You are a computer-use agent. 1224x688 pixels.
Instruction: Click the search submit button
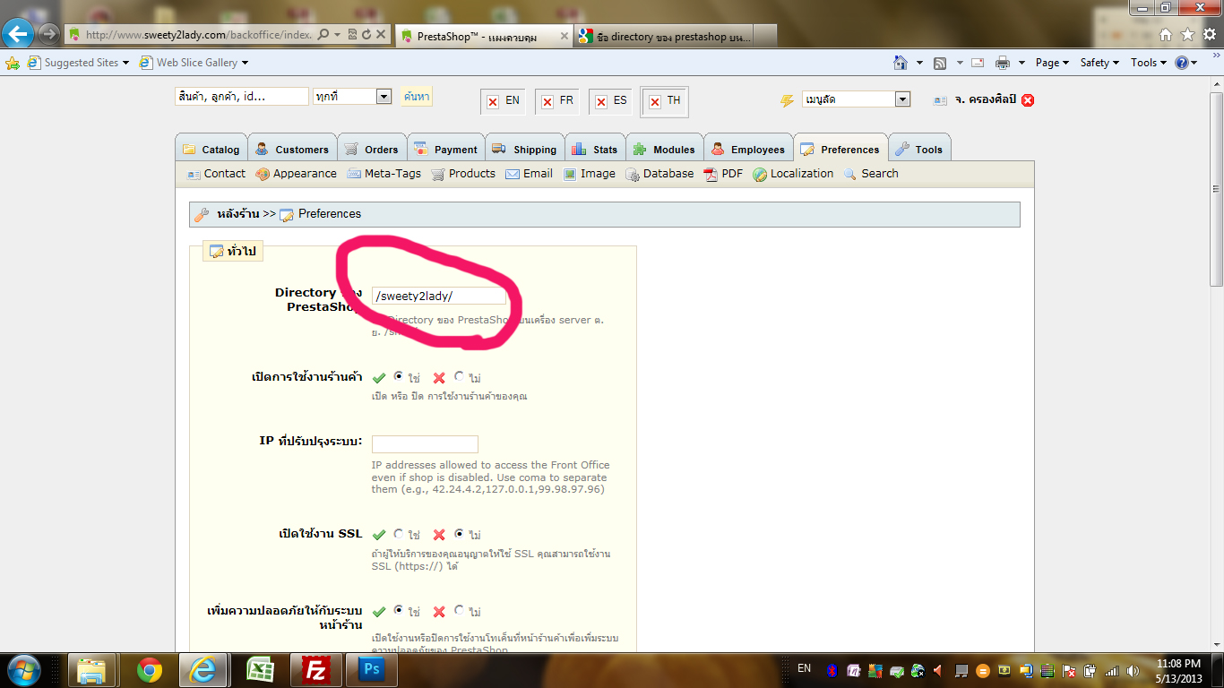[x=417, y=97]
